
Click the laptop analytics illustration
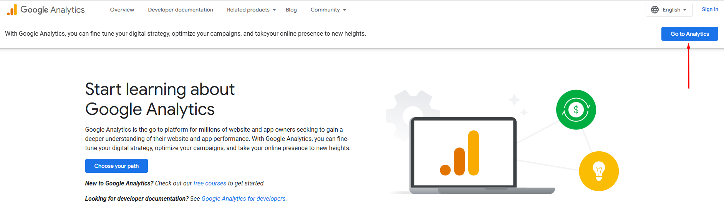(482, 155)
